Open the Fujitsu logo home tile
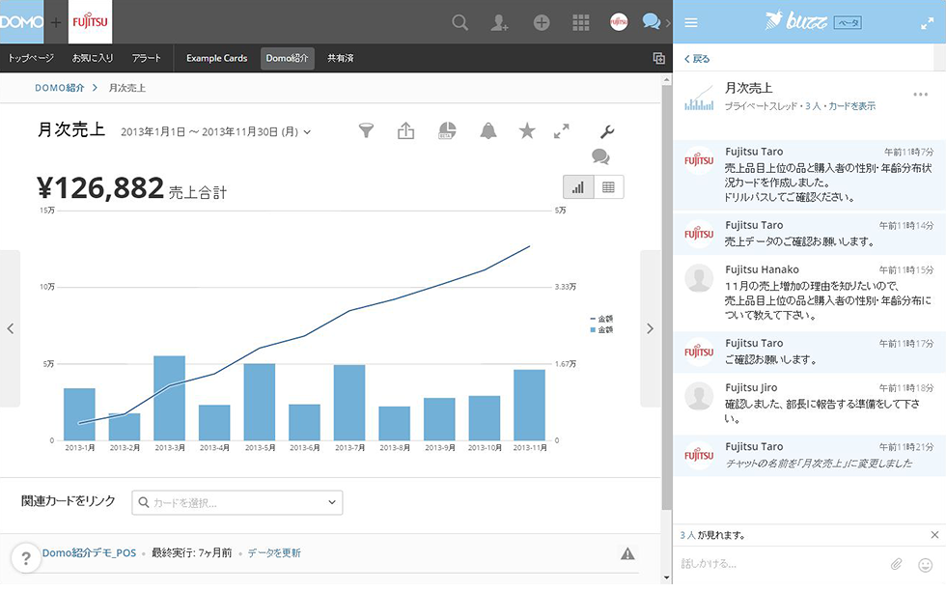Screen dimensions: 946x592 click(90, 21)
